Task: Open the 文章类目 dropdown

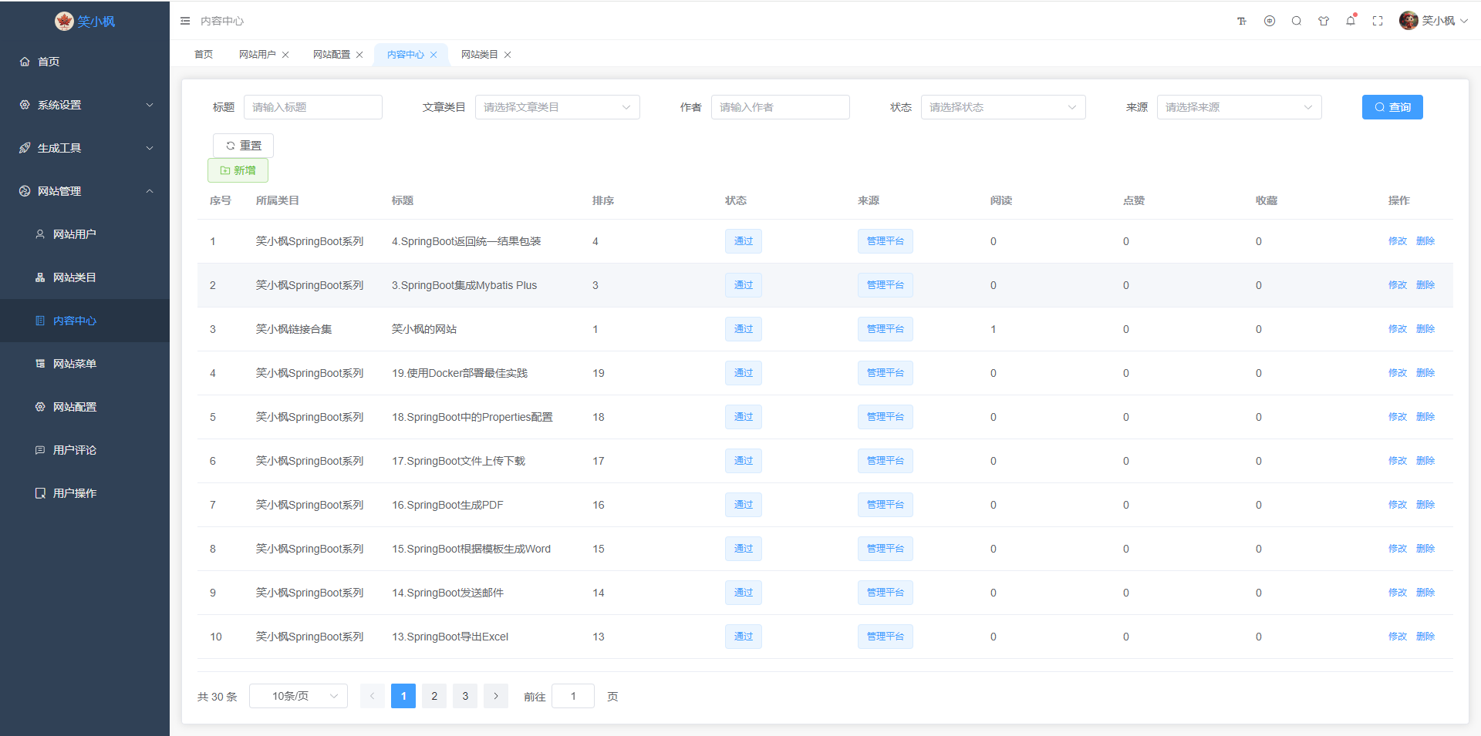Action: coord(558,107)
